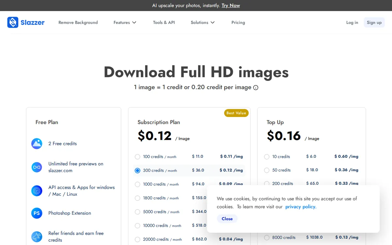Choose the 5000 credits per month plan
Viewport: 392px width, 245px height.
click(x=138, y=212)
